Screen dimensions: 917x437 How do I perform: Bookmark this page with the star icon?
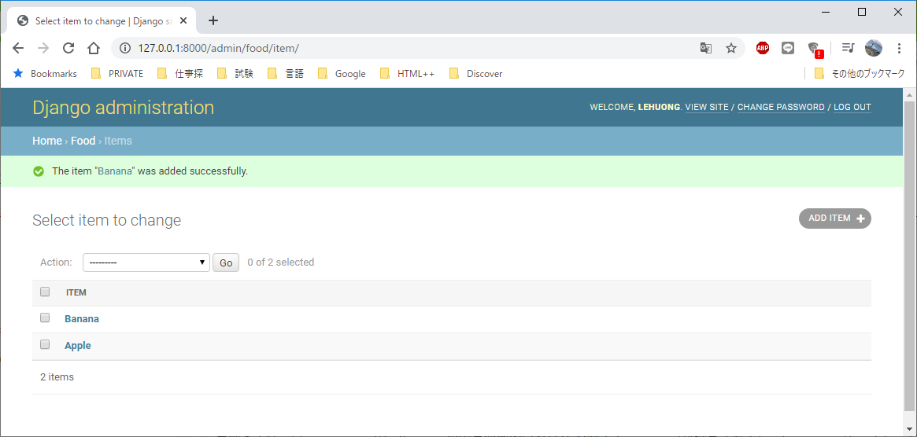tap(731, 48)
